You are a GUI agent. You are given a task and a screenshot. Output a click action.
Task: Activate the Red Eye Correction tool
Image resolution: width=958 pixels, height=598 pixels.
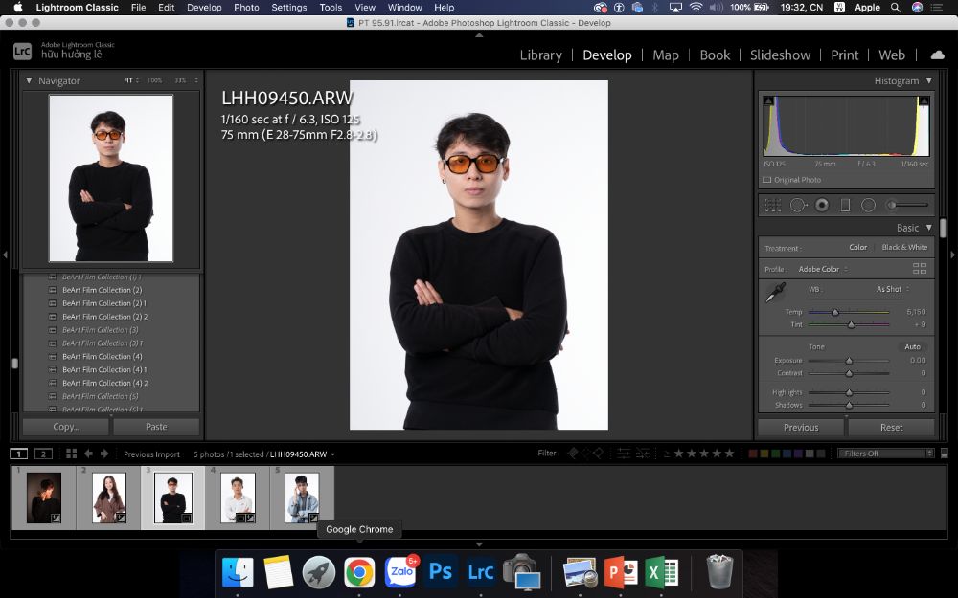tap(822, 206)
